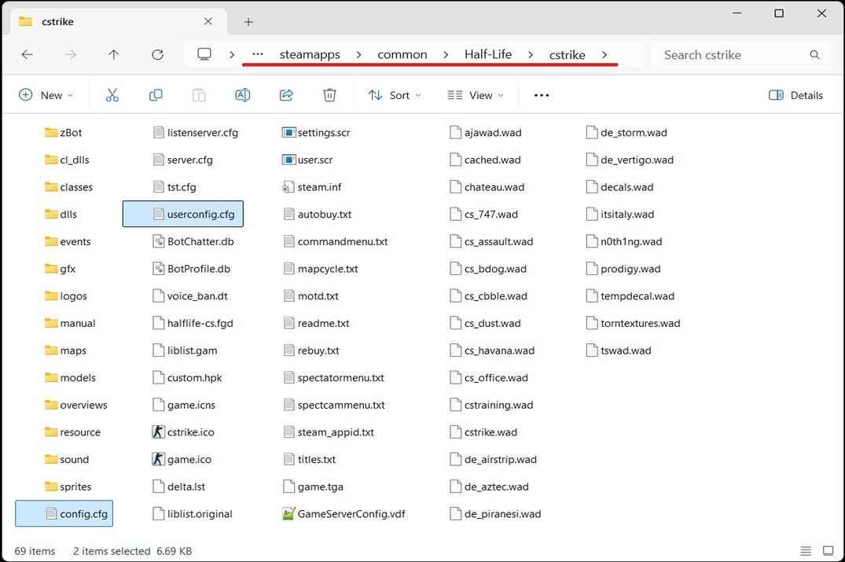The width and height of the screenshot is (845, 562).
Task: Select the BotChatter.db file
Action: [x=193, y=241]
